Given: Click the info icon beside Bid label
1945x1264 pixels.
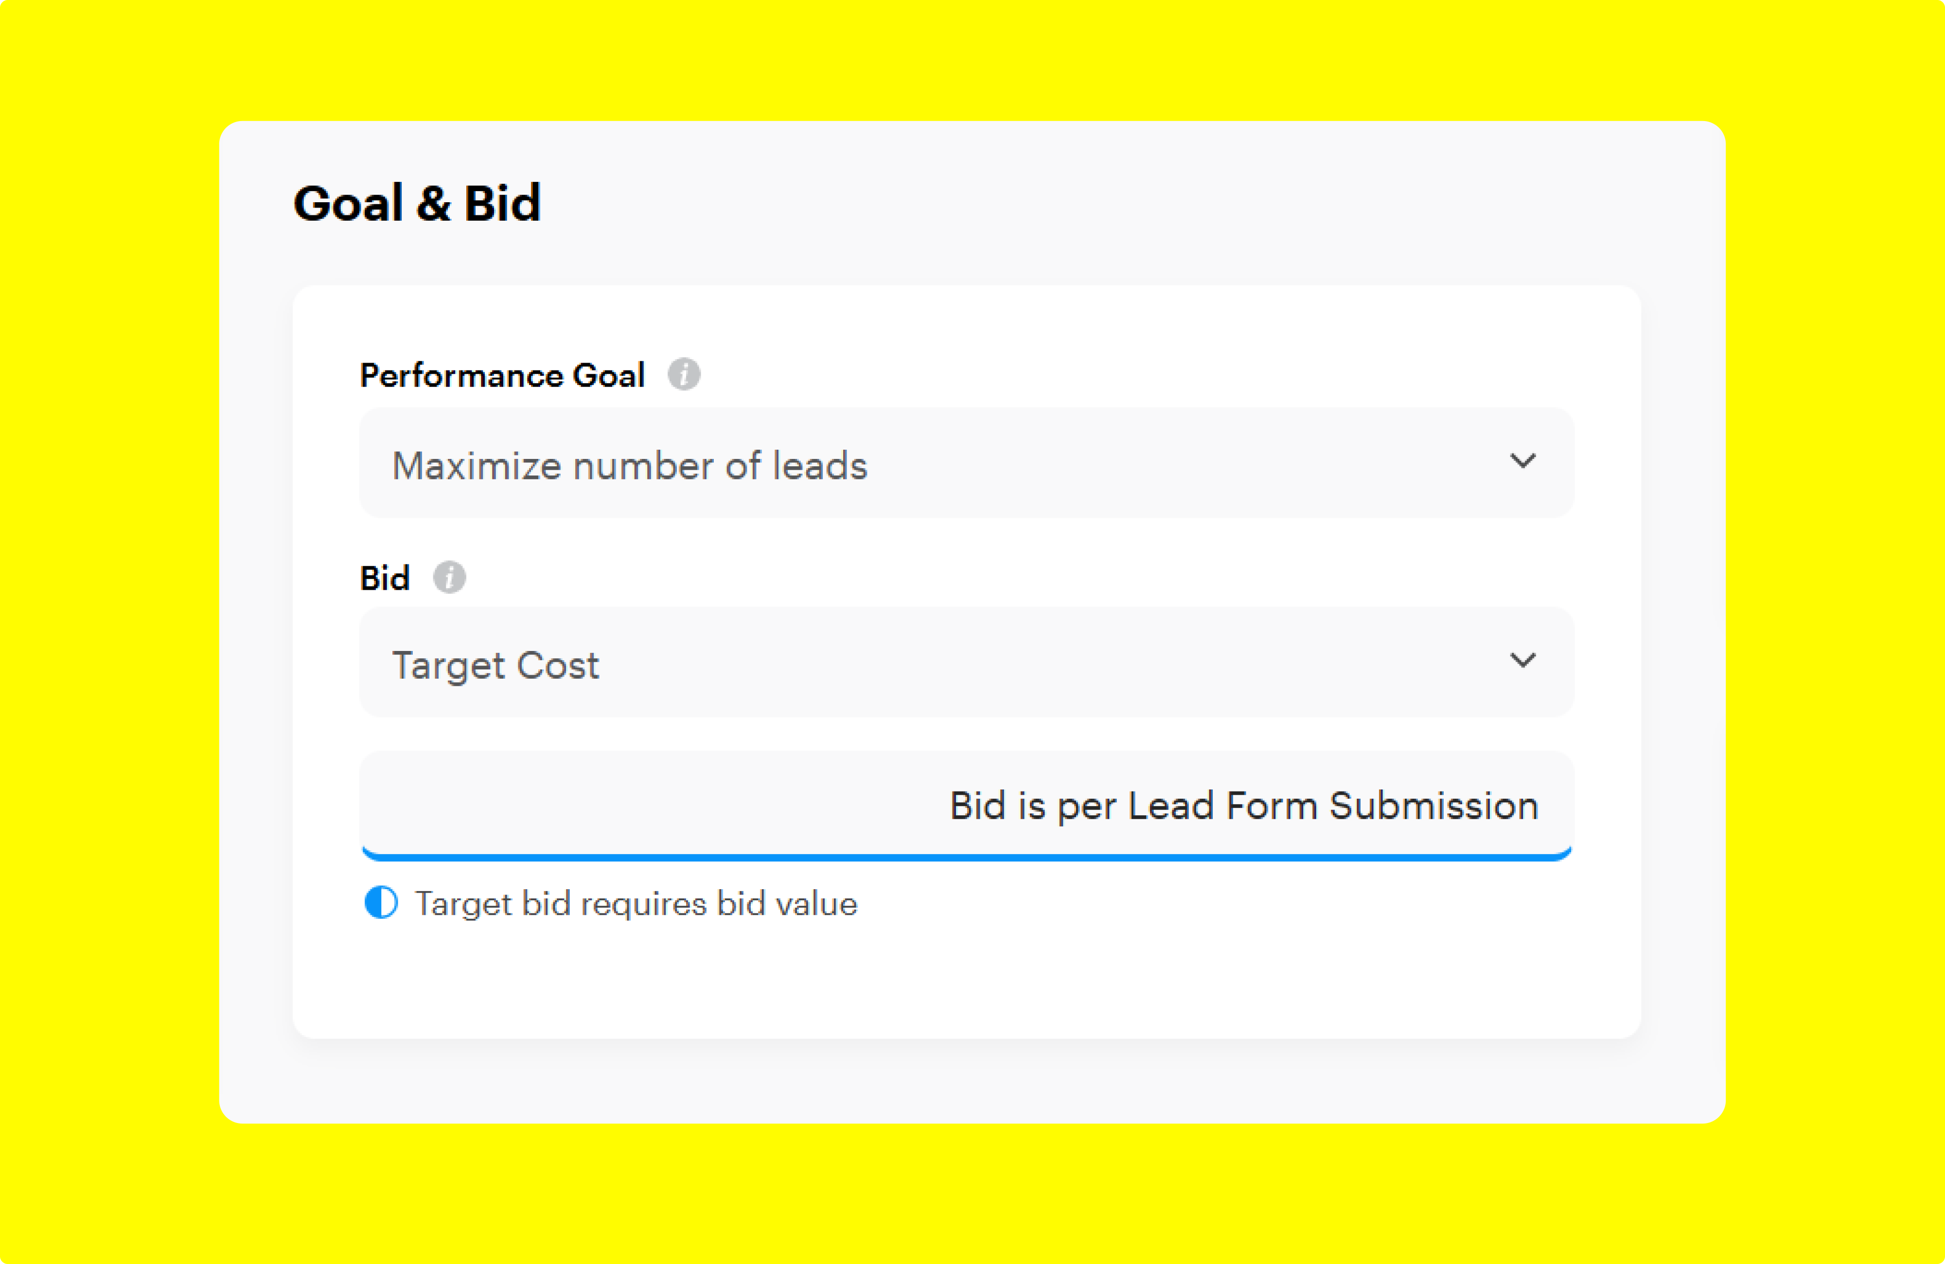Looking at the screenshot, I should coord(449,578).
